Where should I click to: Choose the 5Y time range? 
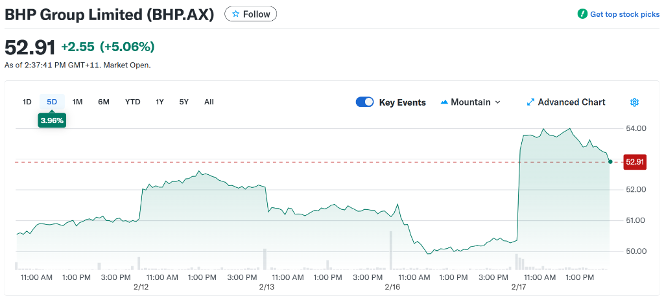click(184, 102)
